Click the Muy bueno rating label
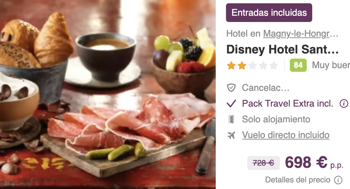The image size is (350, 189). pos(331,65)
